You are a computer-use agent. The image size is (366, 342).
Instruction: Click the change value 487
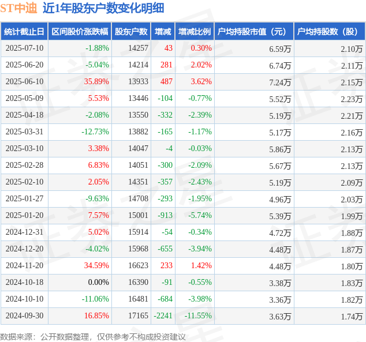166,81
